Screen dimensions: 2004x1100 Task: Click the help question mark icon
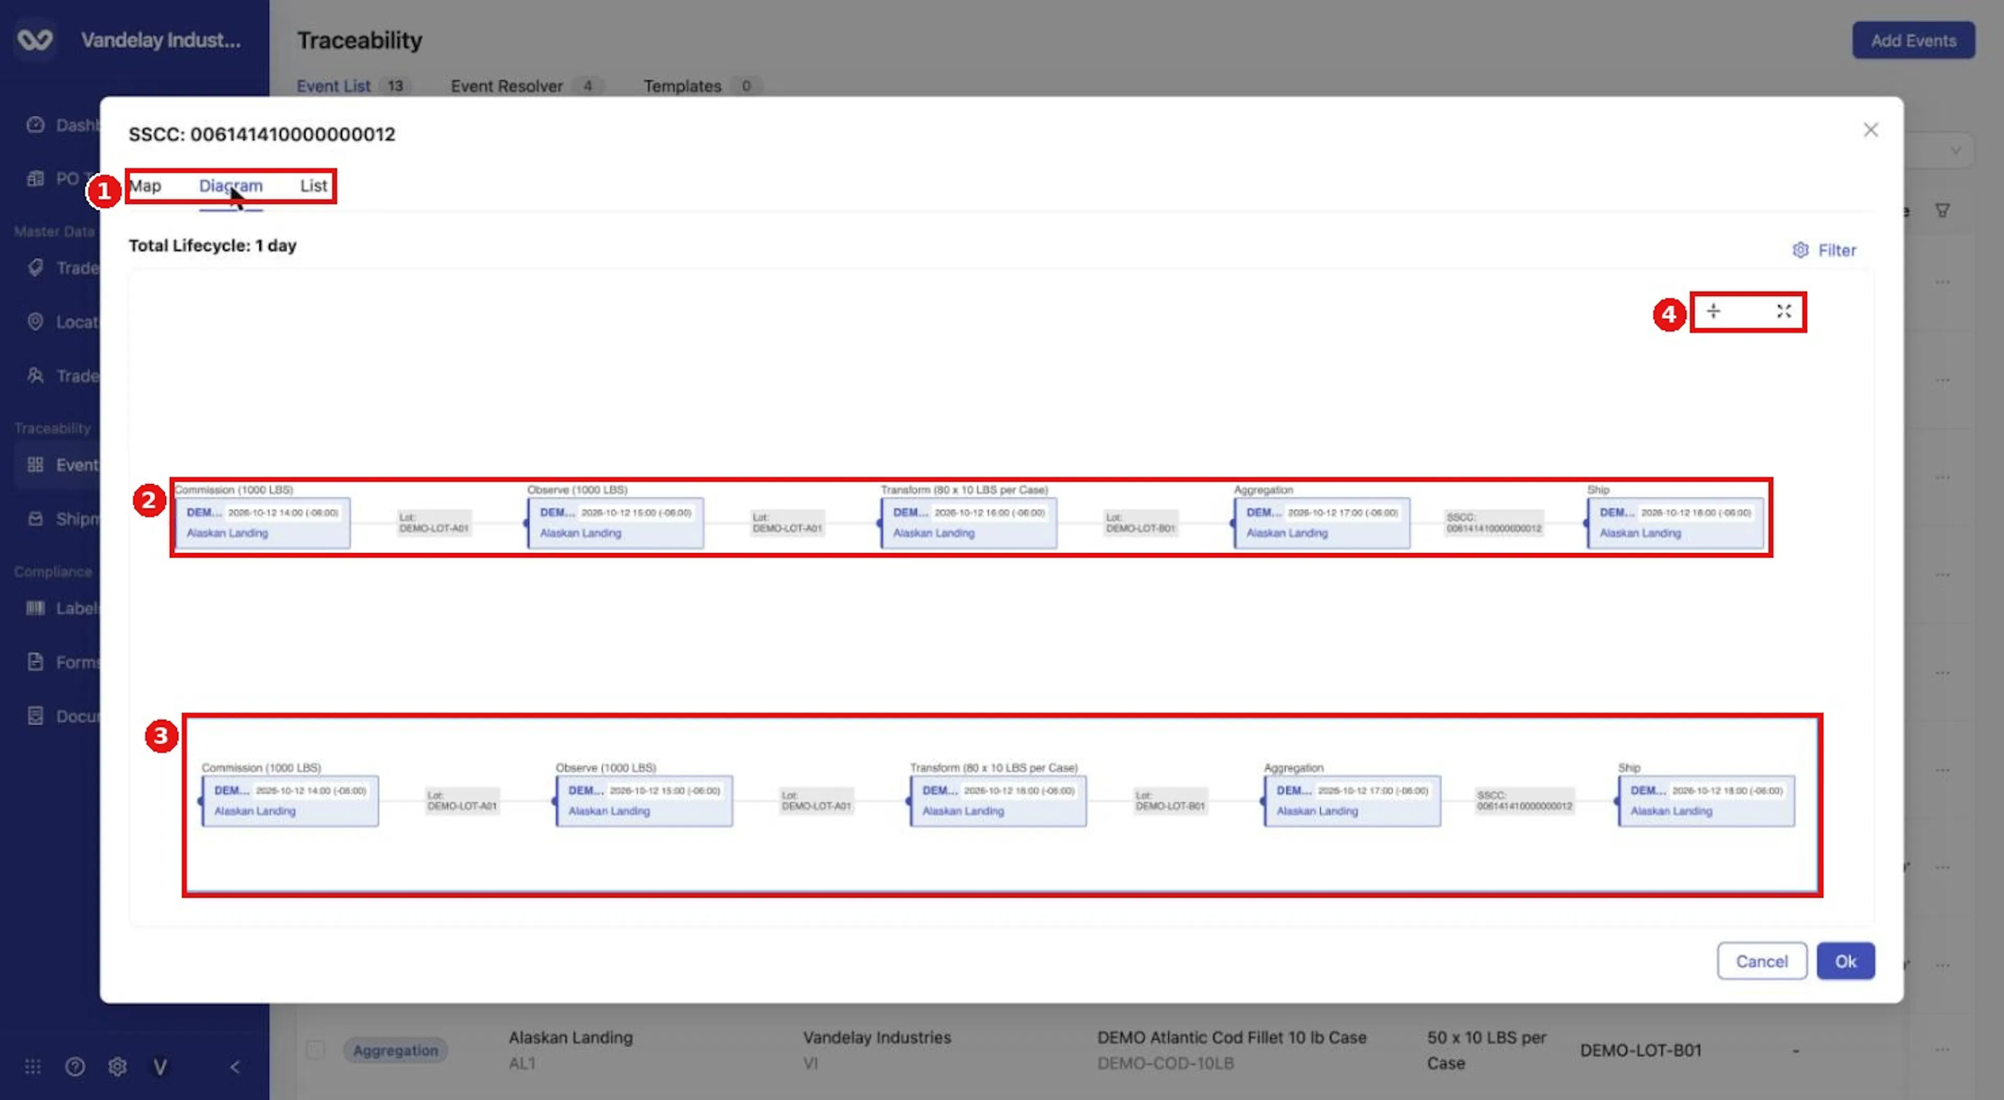pyautogui.click(x=75, y=1066)
